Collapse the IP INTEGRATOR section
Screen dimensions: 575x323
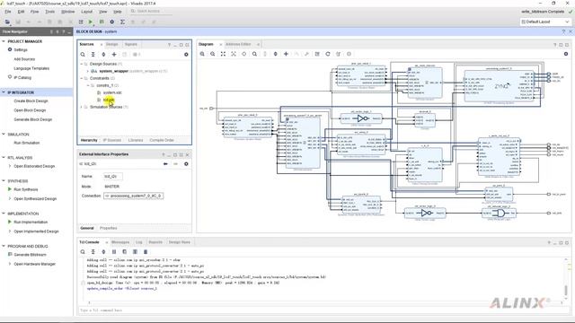(4, 92)
